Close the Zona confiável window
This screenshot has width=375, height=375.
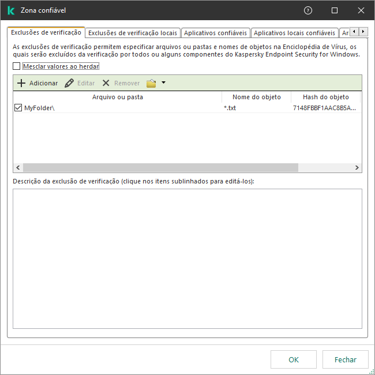point(361,10)
